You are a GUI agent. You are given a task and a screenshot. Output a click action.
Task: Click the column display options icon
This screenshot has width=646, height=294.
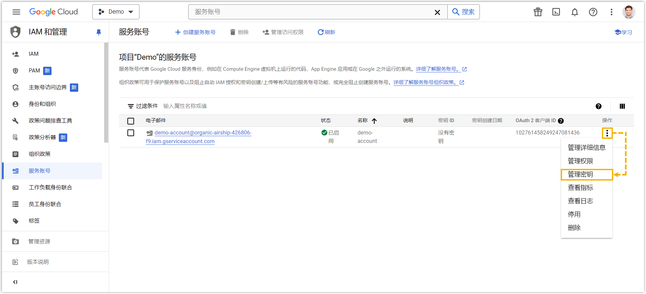[622, 106]
